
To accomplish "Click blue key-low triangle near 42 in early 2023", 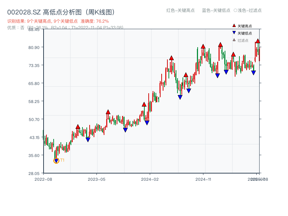I will click(x=88, y=140).
